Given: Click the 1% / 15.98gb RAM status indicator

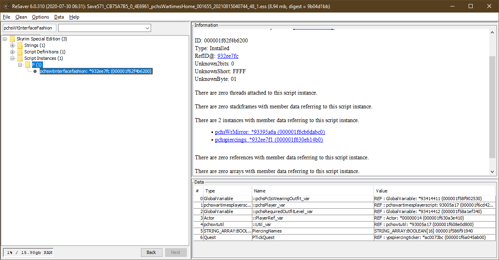Looking at the screenshot, I should [x=29, y=252].
